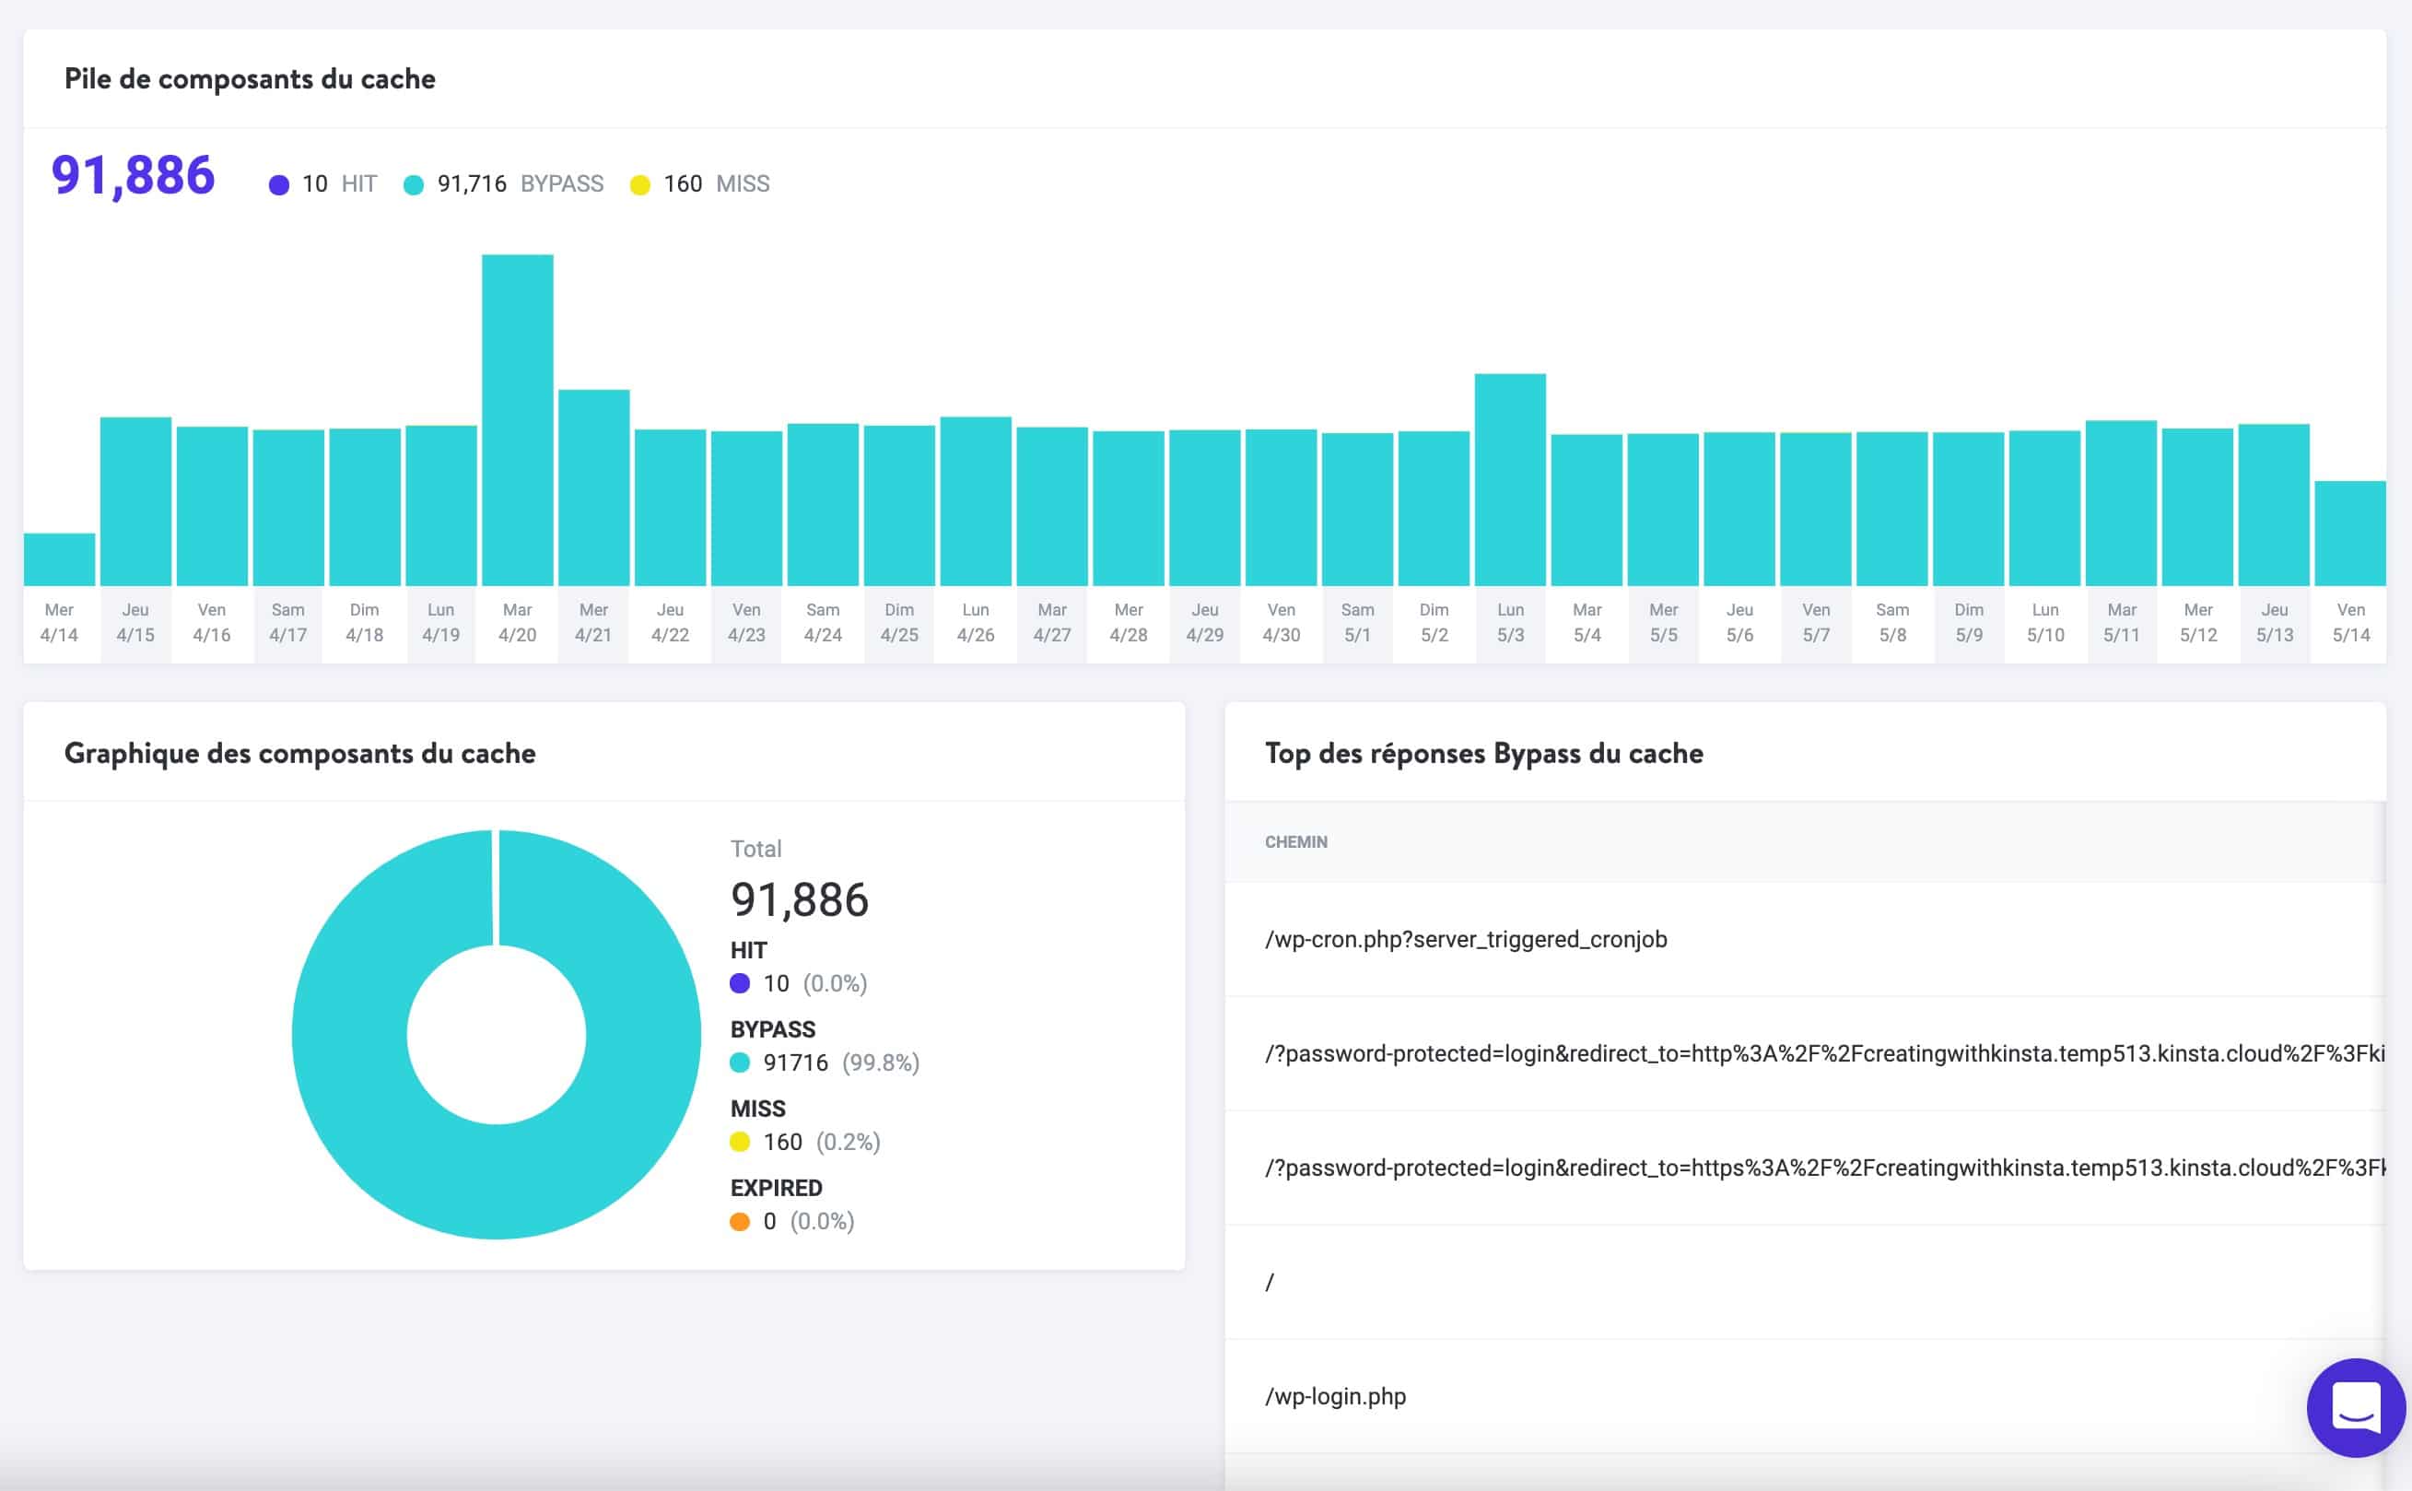
Task: Open the Intercom chat widget bubble
Action: pos(2357,1408)
